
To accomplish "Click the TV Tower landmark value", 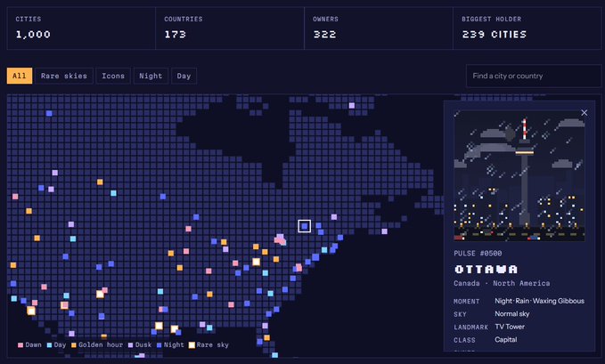I will point(510,327).
